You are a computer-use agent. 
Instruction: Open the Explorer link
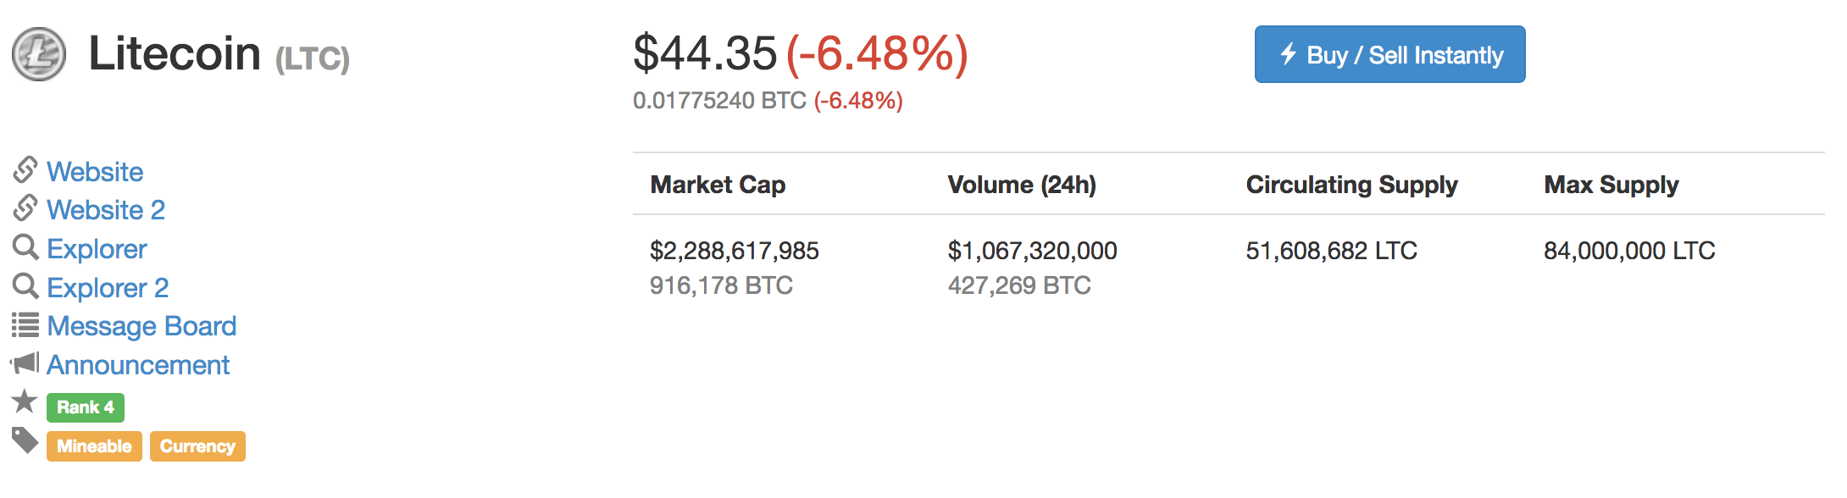click(x=97, y=249)
